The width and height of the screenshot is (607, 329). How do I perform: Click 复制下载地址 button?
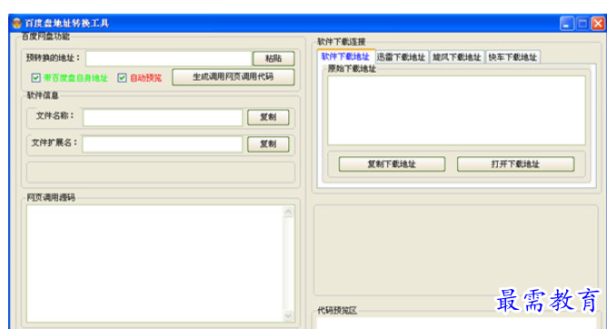click(x=392, y=164)
